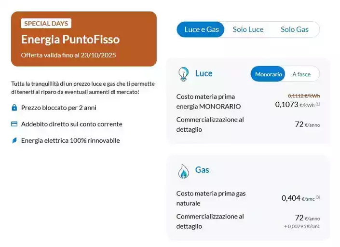Switch to A fasce pricing

301,74
